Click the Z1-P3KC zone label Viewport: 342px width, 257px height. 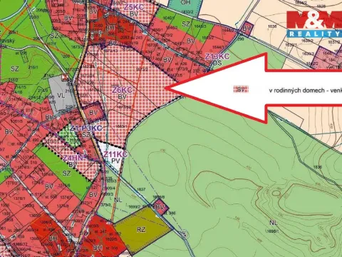86,128
